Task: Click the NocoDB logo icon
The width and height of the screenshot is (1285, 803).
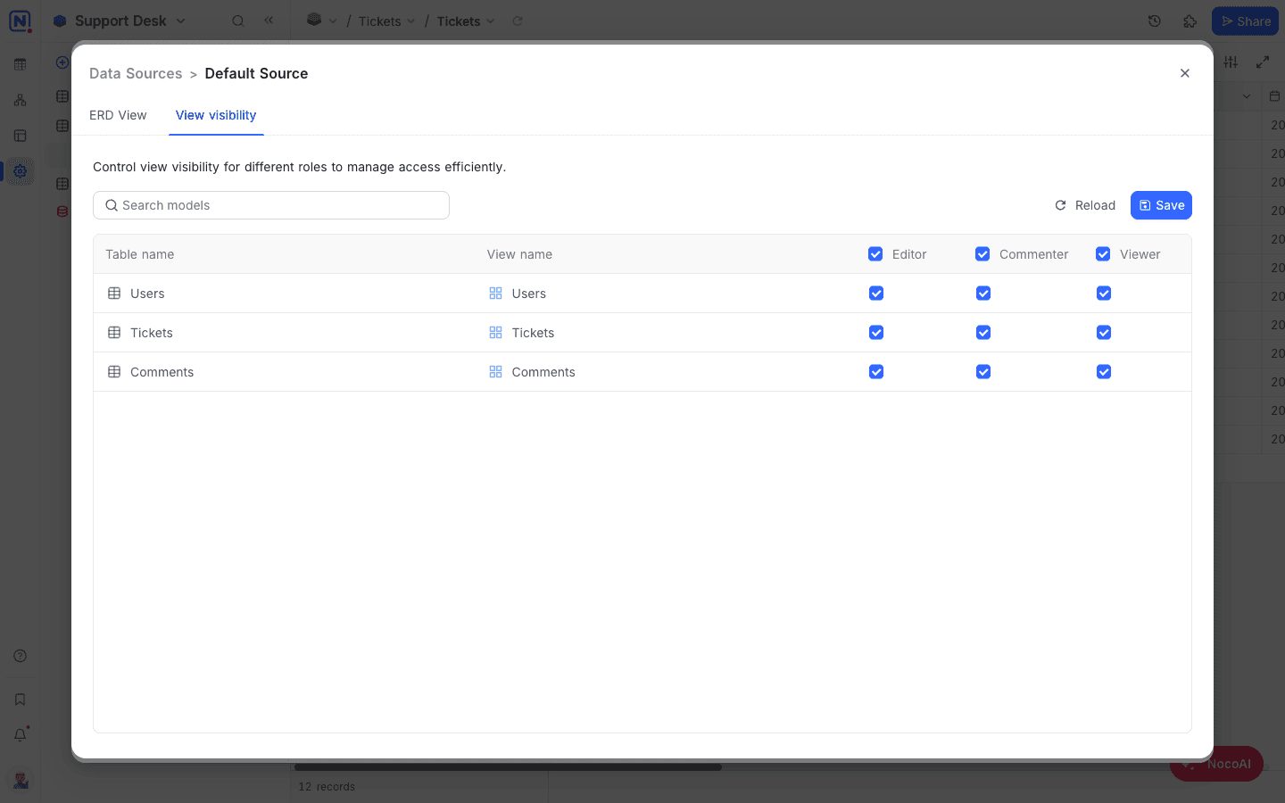Action: (20, 21)
